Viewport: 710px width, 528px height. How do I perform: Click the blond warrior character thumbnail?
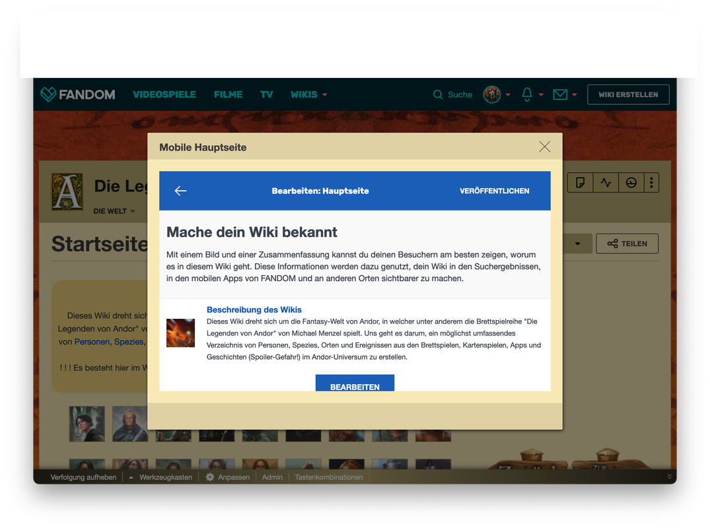tap(130, 424)
